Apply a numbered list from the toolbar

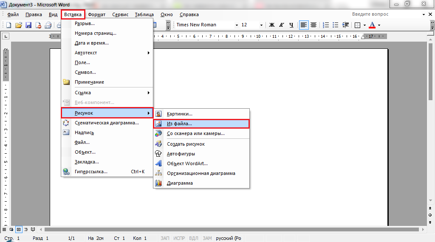(x=325, y=25)
